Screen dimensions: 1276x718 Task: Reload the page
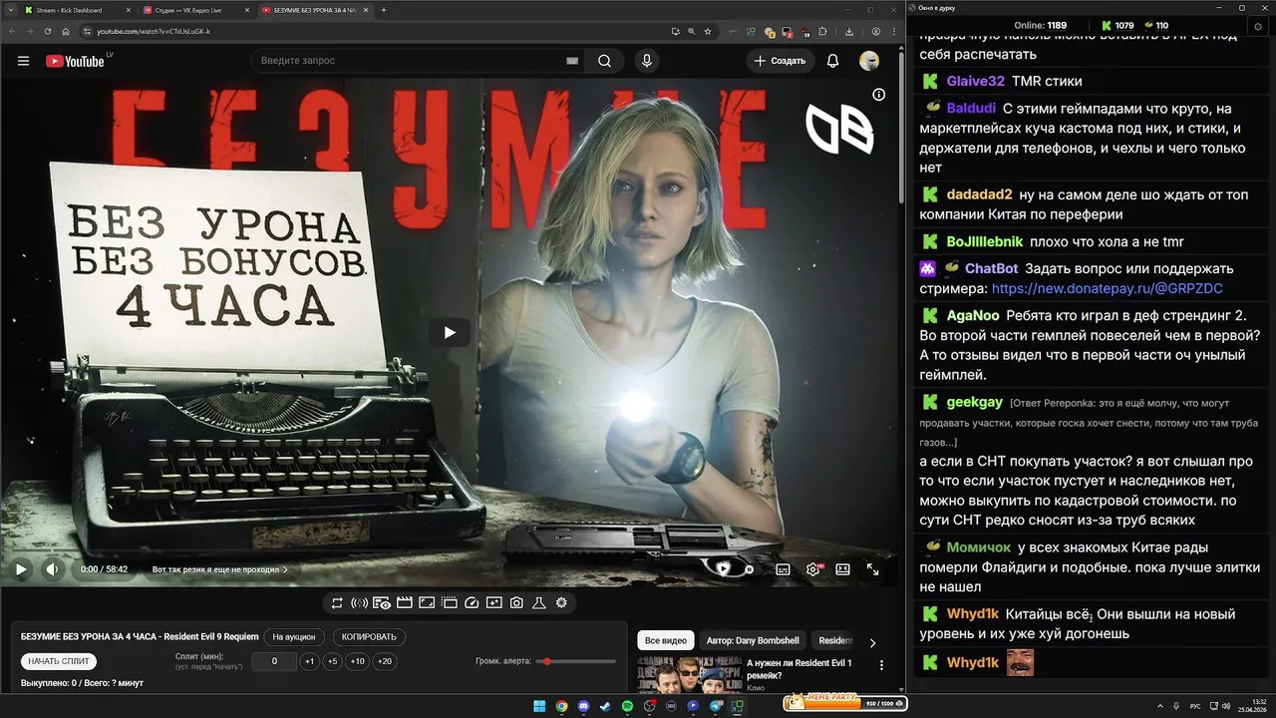[48, 32]
